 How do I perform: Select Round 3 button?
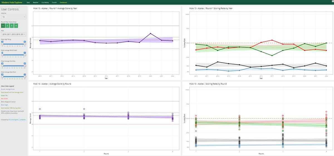click(12, 25)
